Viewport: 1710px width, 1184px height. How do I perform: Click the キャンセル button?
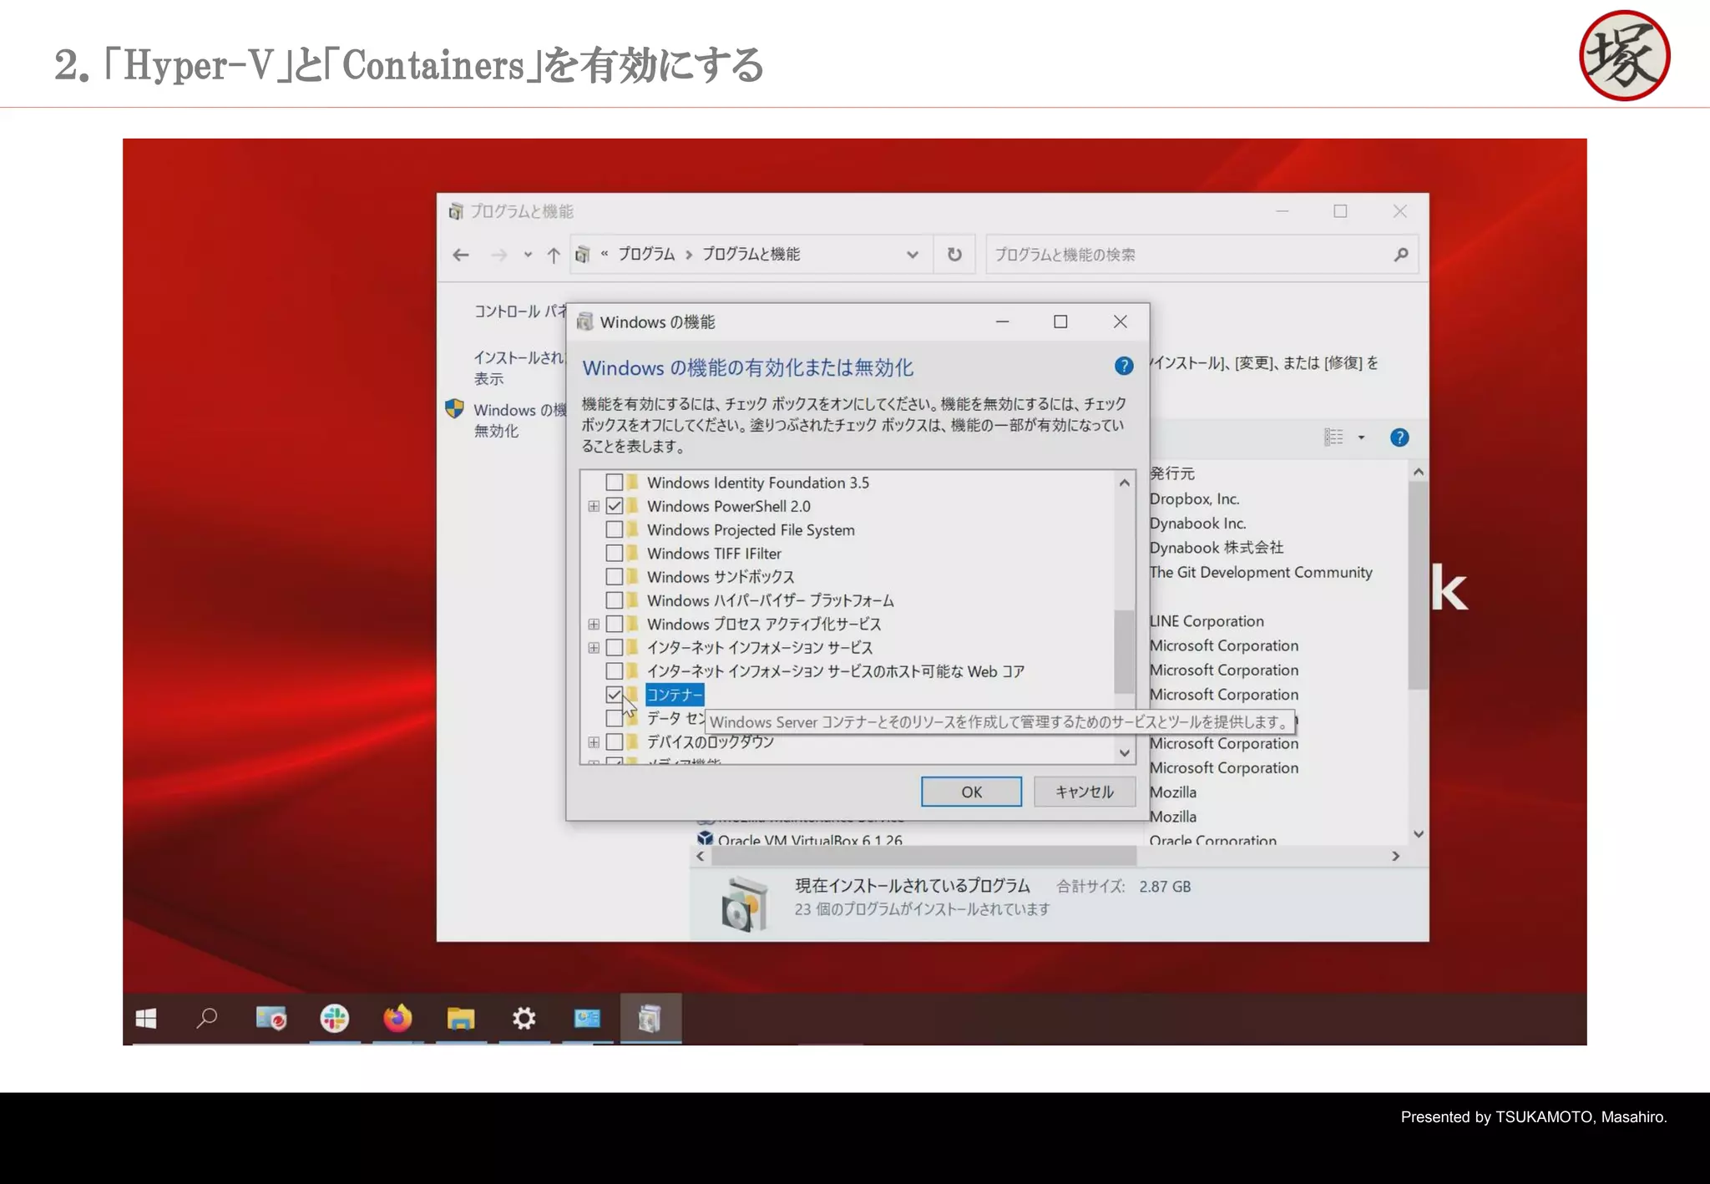1084,792
